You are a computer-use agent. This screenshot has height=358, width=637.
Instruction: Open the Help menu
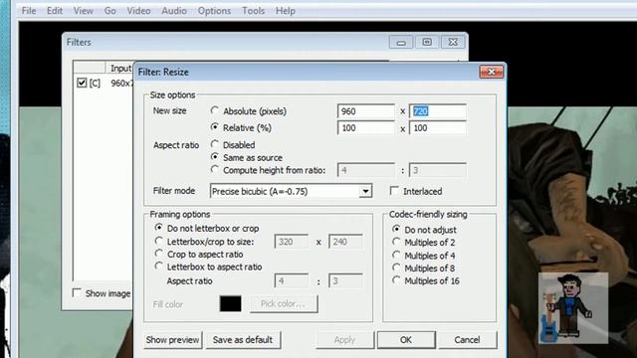[x=286, y=11]
